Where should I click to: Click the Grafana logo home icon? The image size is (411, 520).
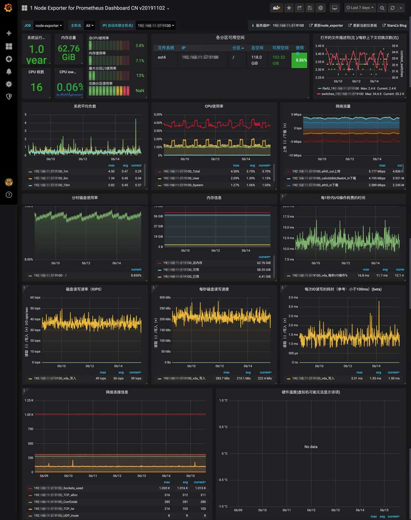pyautogui.click(x=8, y=8)
